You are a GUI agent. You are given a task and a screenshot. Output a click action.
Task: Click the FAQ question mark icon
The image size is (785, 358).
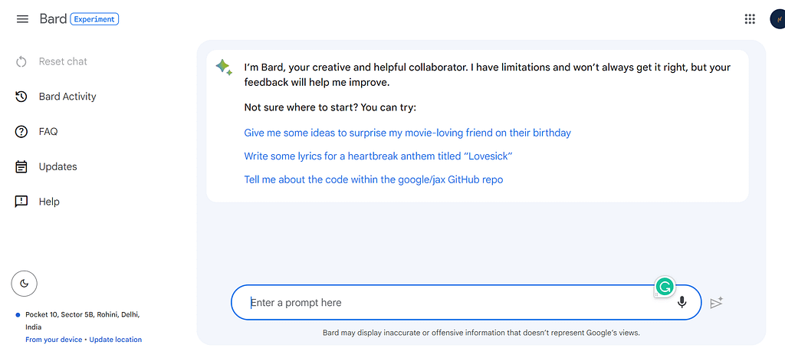pos(21,132)
